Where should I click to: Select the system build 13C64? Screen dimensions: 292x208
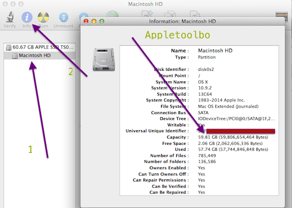pos(205,94)
